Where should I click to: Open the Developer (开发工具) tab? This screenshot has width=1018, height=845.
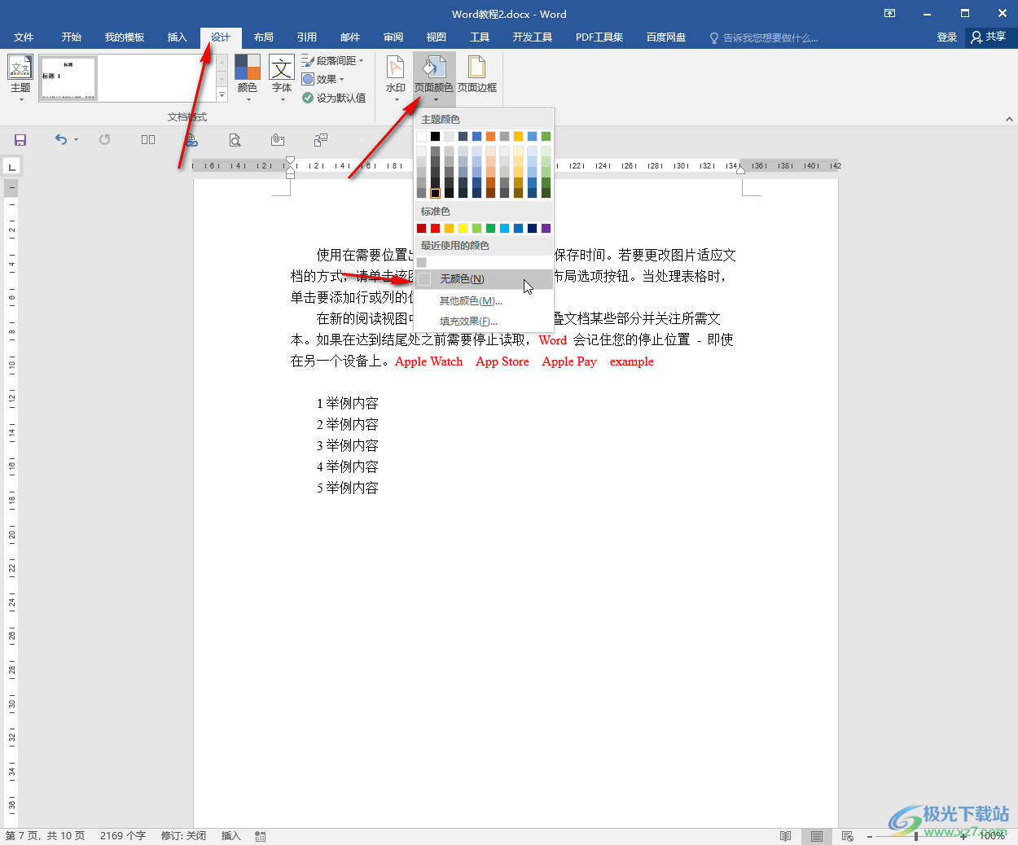(533, 37)
